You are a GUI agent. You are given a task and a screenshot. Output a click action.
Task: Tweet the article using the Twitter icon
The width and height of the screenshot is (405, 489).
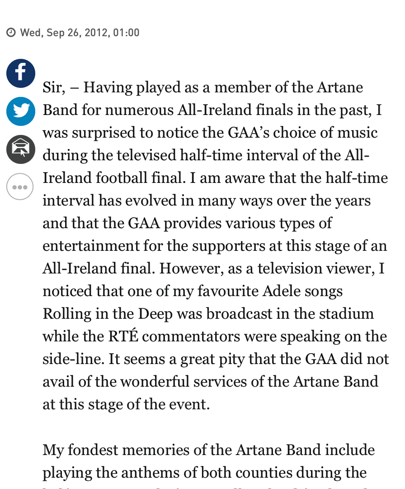pyautogui.click(x=20, y=111)
